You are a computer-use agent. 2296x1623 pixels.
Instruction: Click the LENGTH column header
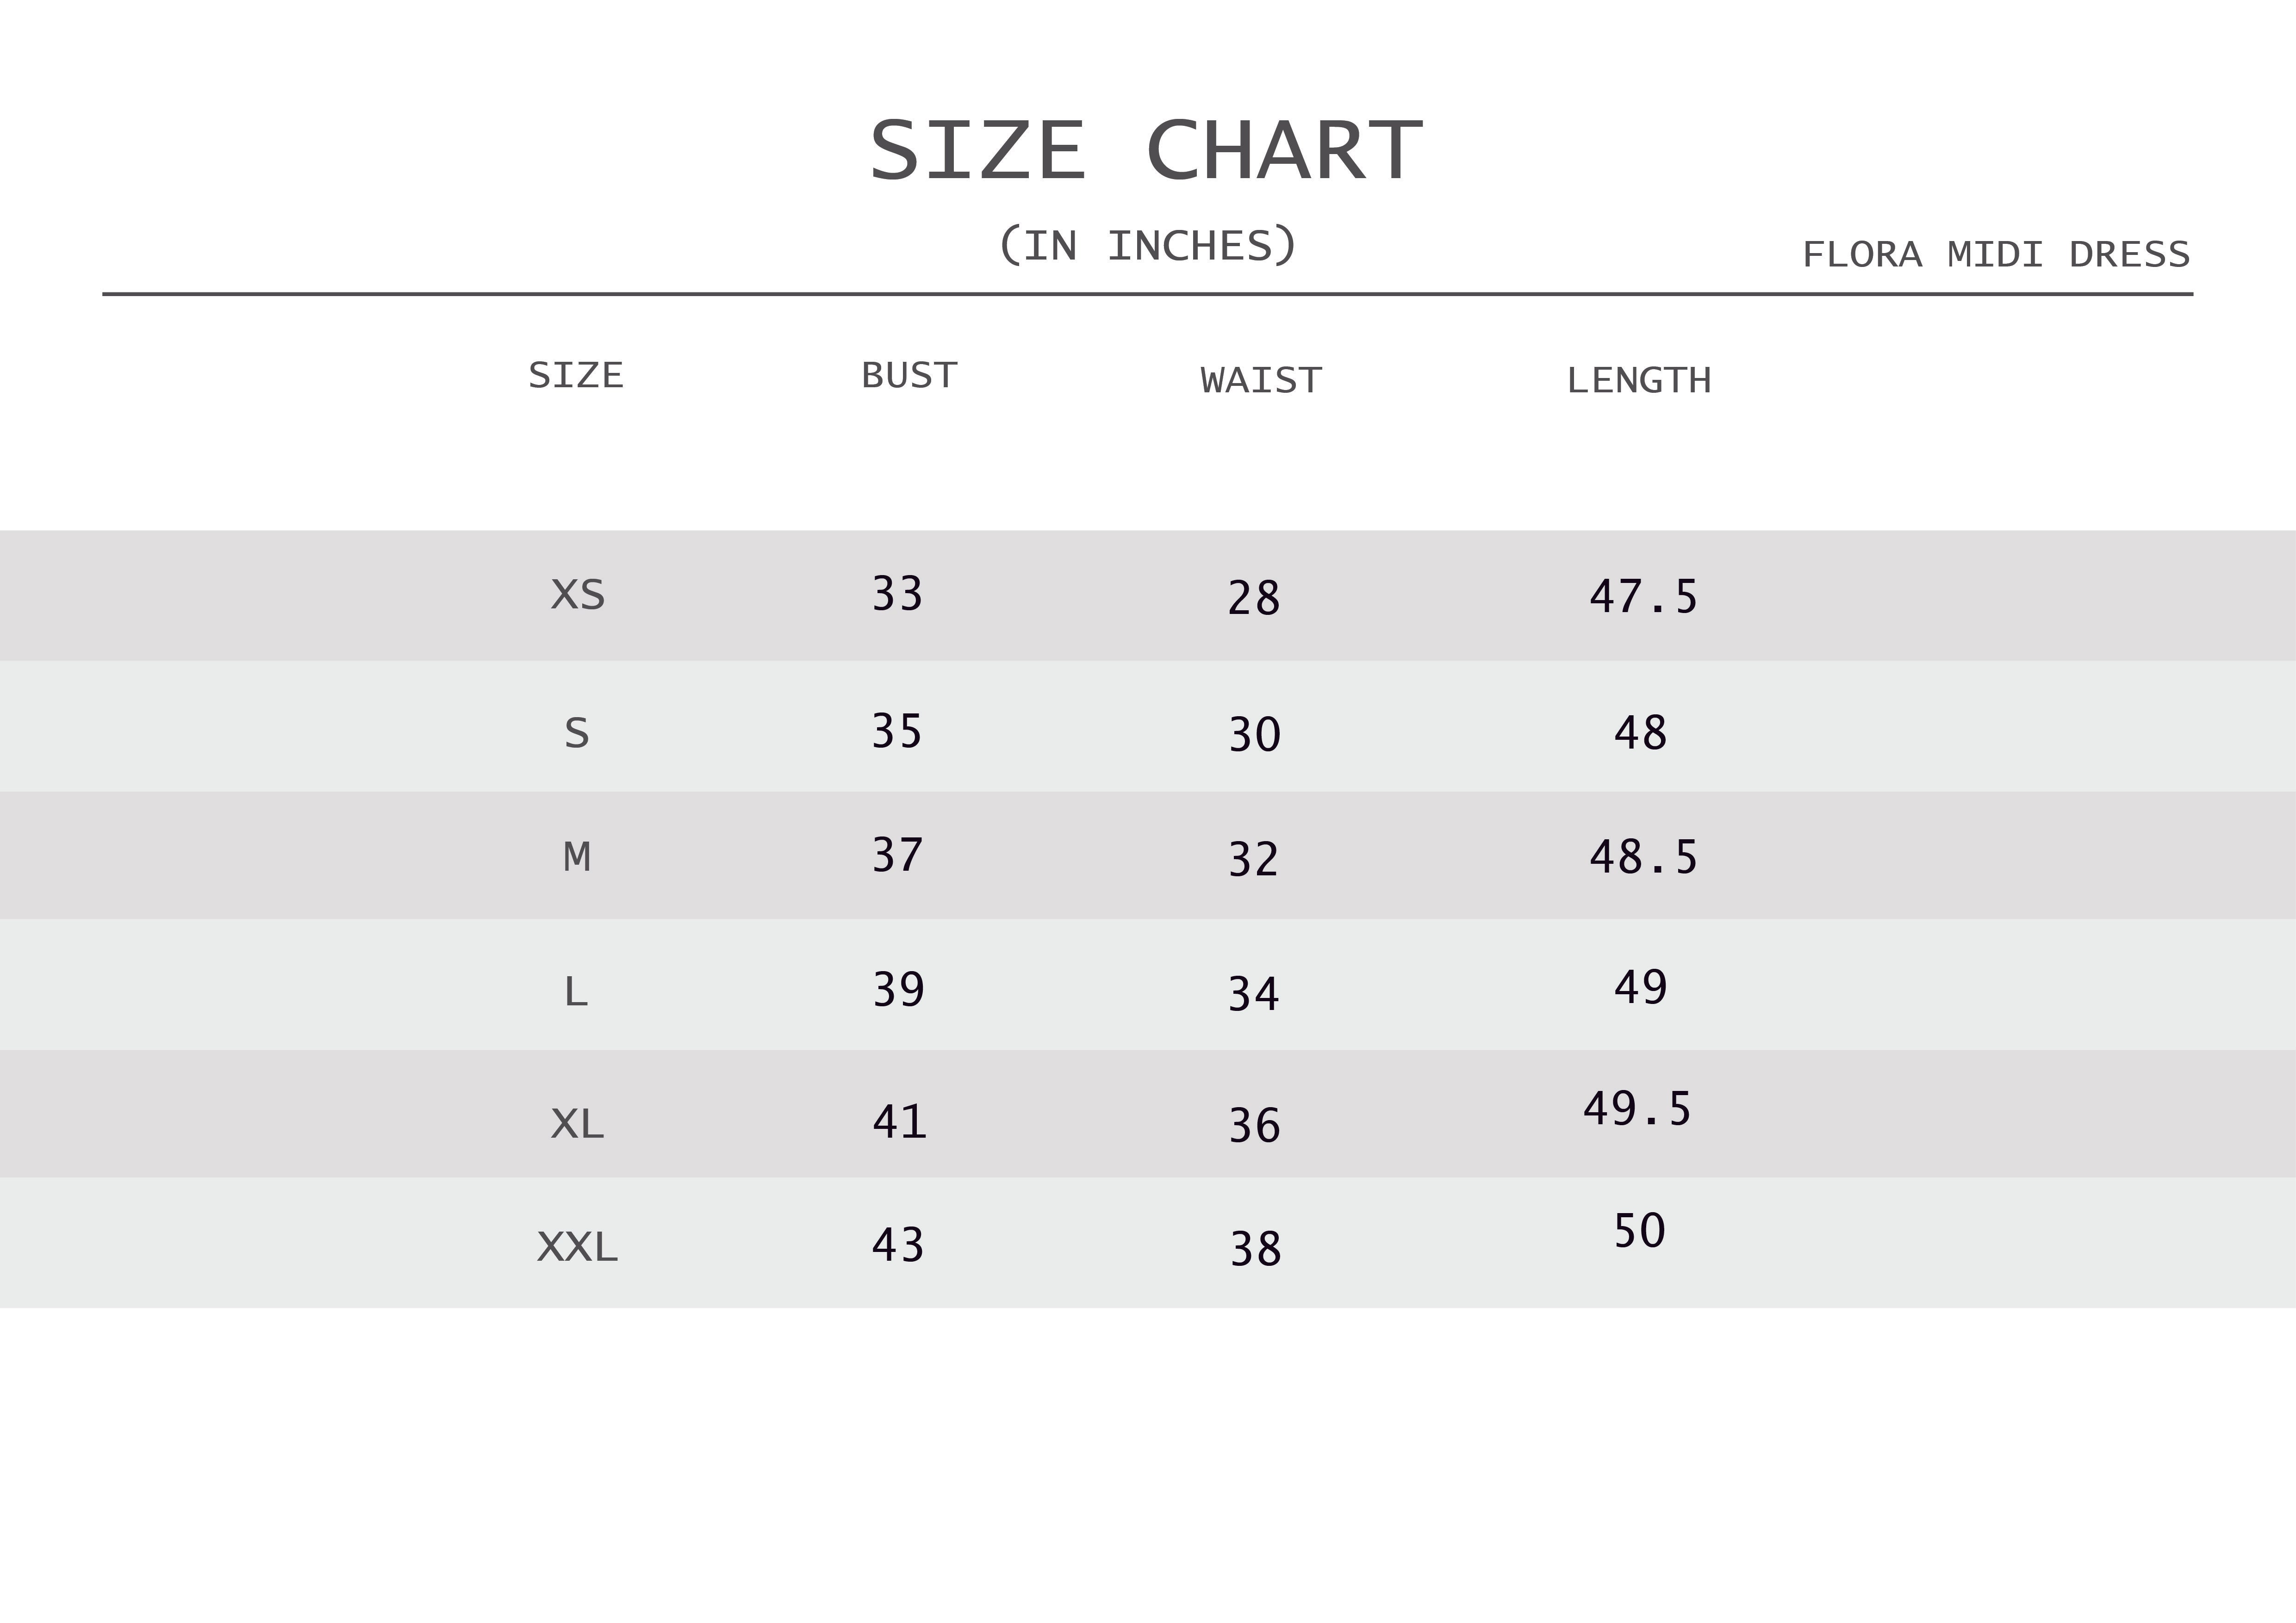[x=1638, y=381]
